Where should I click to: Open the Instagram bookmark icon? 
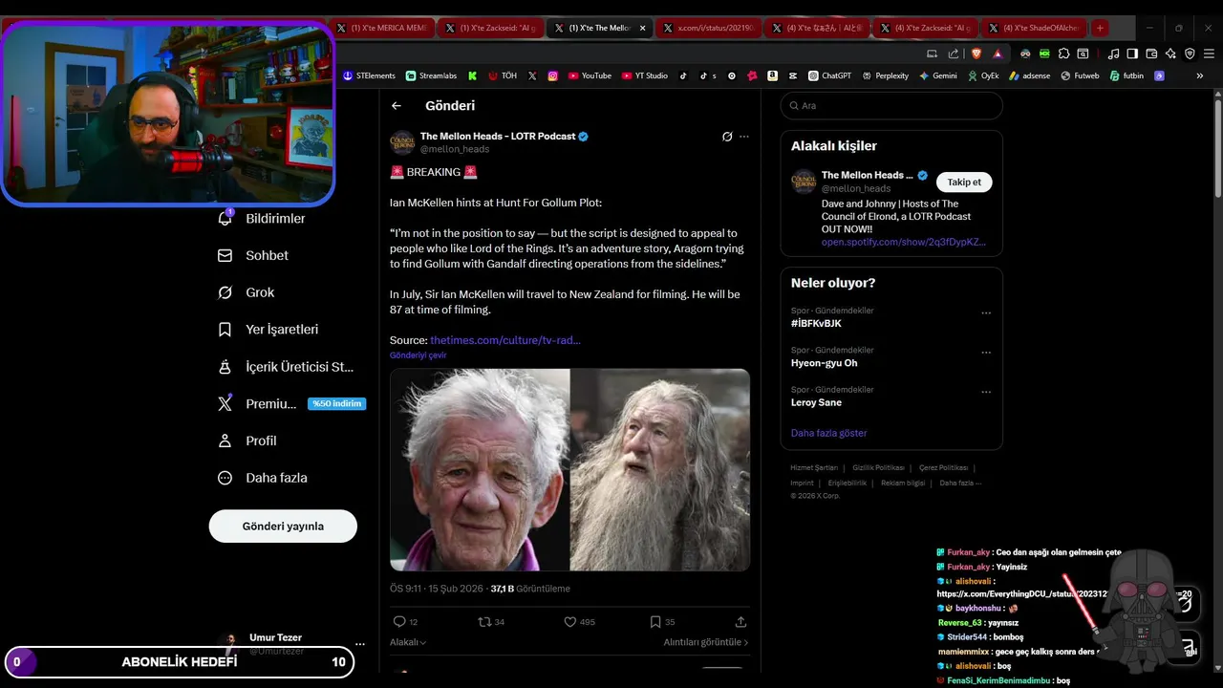click(552, 75)
